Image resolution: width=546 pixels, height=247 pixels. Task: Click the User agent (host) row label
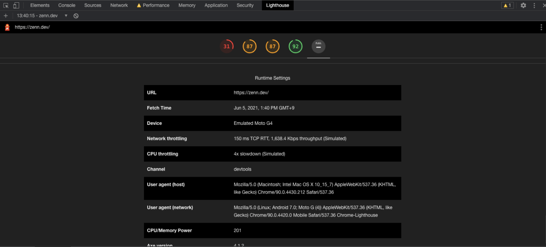[x=166, y=185]
